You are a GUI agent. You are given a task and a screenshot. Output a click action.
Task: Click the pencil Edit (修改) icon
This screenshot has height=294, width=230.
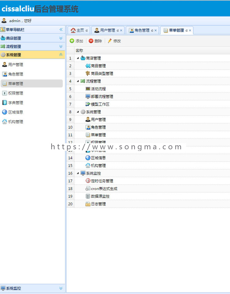[x=110, y=41]
